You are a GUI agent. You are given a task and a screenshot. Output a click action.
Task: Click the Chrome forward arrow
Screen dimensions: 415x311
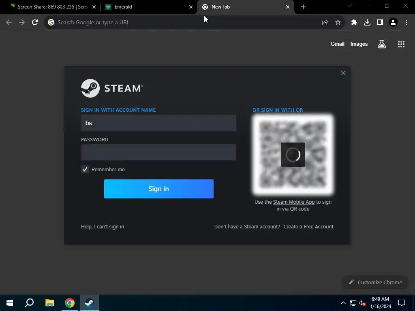[x=22, y=23]
